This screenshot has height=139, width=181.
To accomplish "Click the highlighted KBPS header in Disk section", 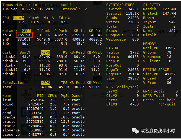I will tap(46, 52).
